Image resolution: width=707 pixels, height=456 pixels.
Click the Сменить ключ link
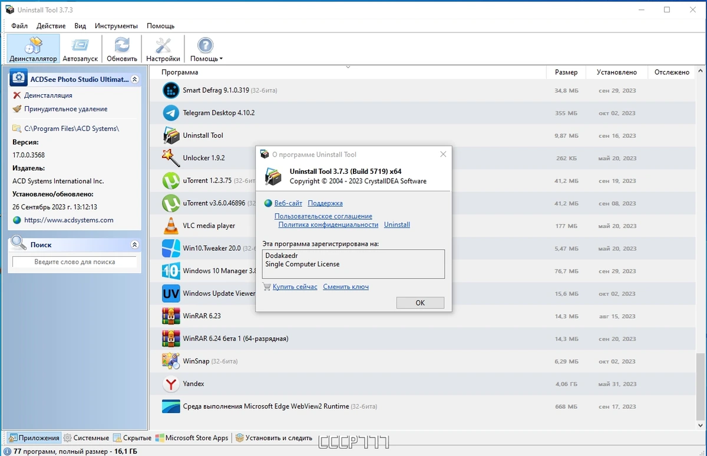click(x=346, y=287)
